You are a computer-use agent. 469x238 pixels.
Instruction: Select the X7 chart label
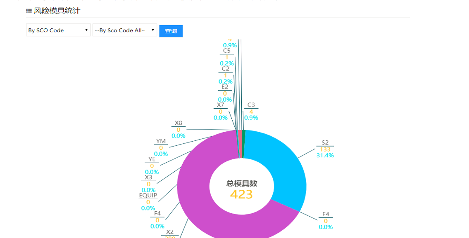[221, 111]
